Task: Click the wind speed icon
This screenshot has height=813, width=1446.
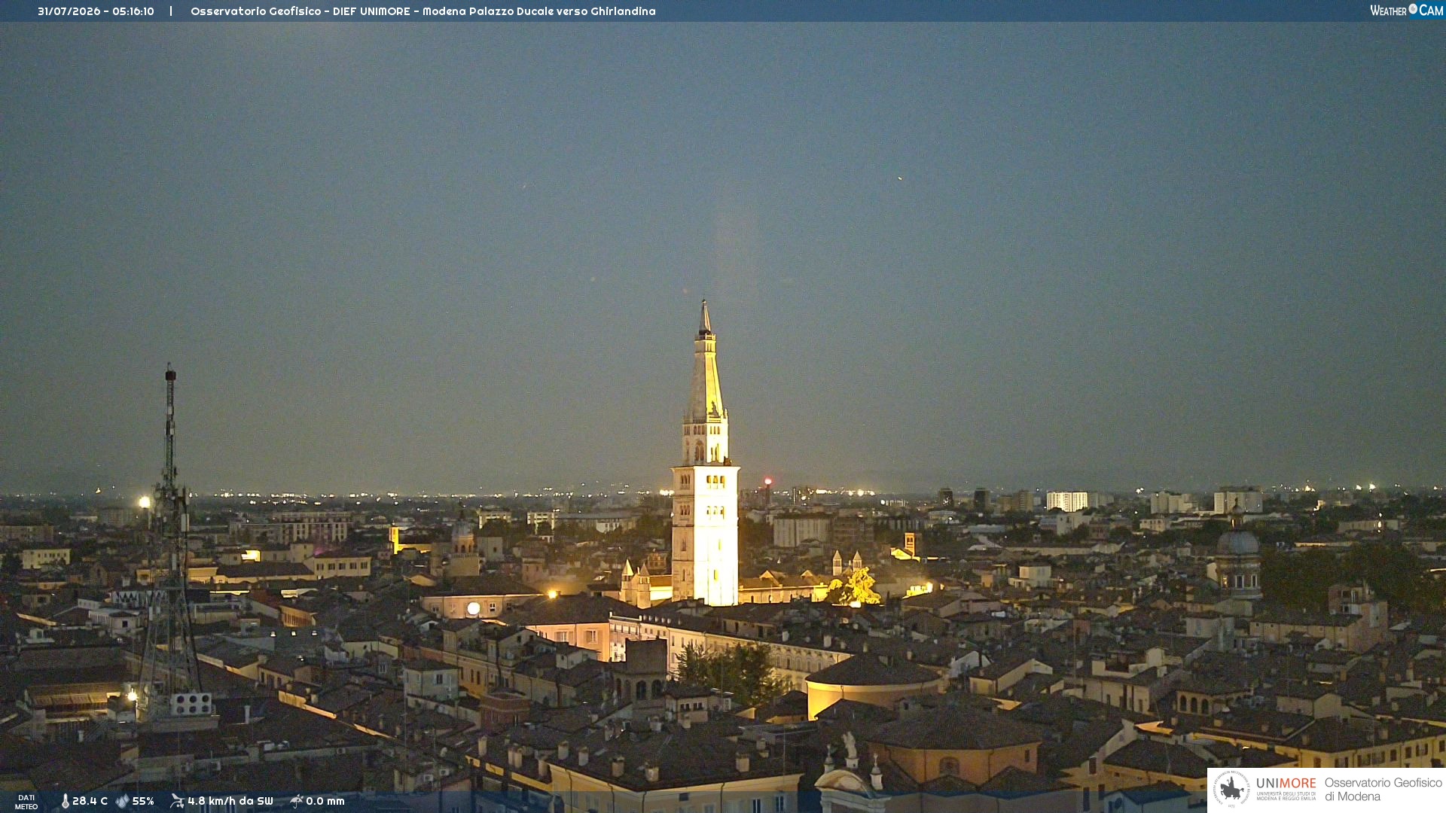Action: [177, 801]
